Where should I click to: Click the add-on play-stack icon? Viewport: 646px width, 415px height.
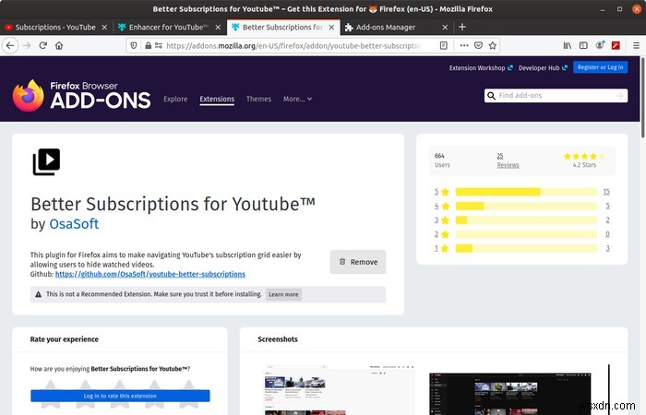click(46, 161)
